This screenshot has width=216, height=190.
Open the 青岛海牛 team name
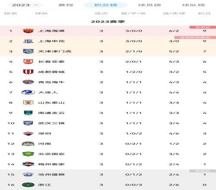[51, 82]
